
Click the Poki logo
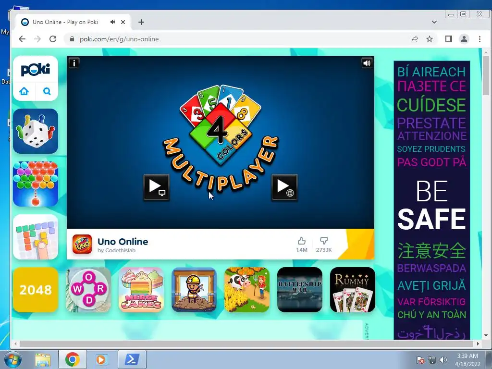(36, 69)
